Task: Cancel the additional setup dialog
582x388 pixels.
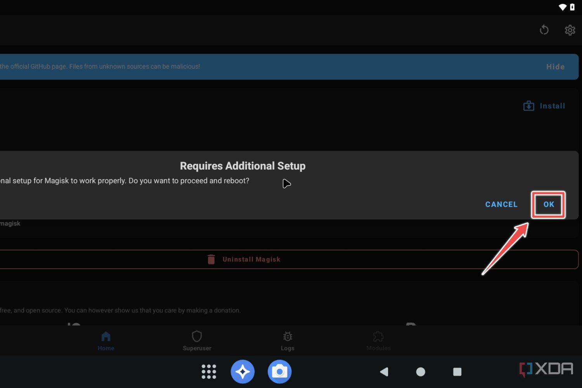Action: pyautogui.click(x=501, y=204)
